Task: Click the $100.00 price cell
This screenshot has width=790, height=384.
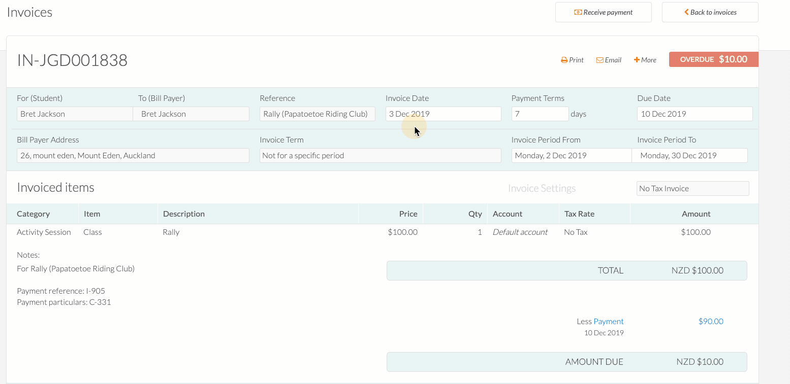Action: click(402, 232)
